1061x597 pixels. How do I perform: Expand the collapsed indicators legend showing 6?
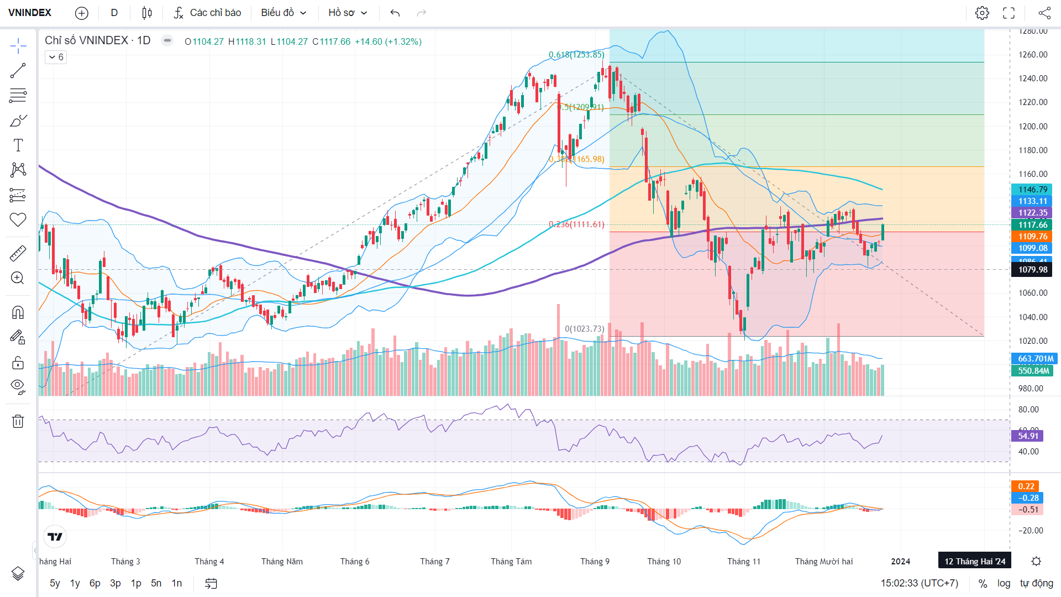56,57
